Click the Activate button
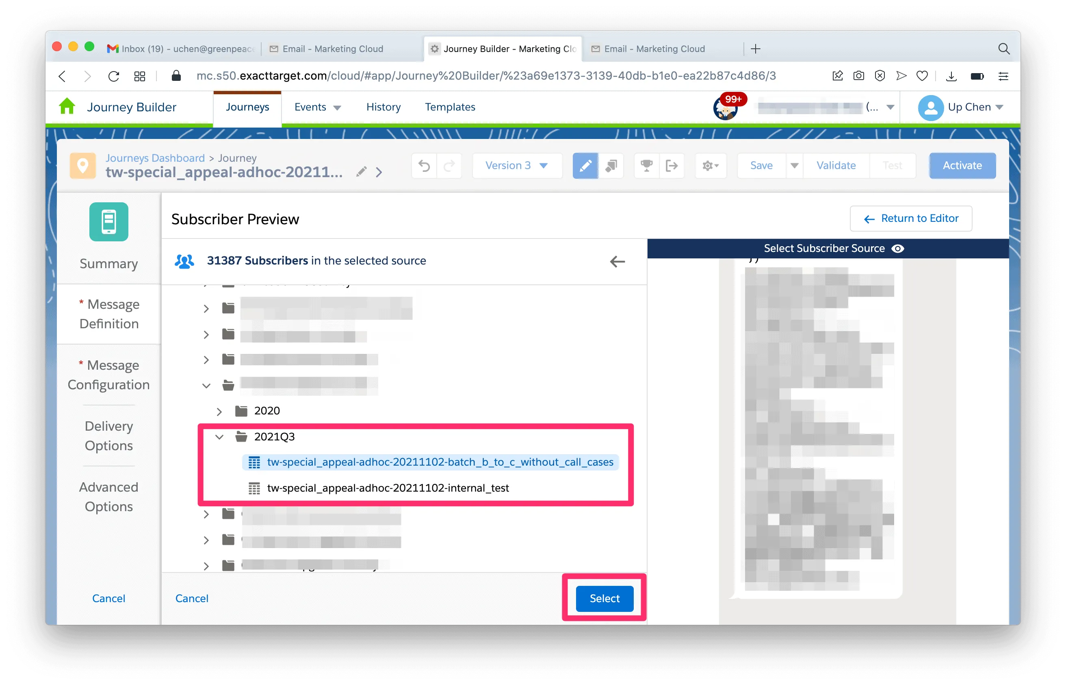This screenshot has width=1066, height=685. point(962,165)
